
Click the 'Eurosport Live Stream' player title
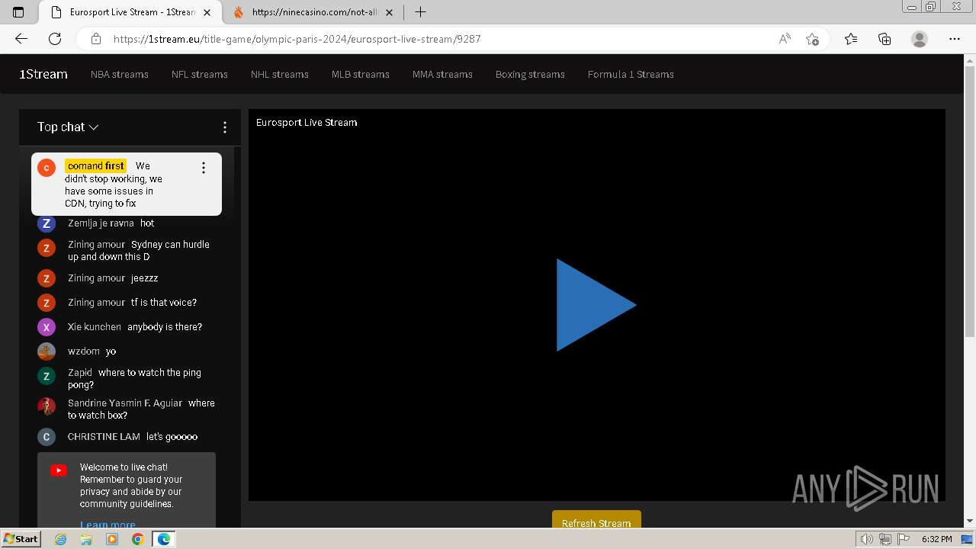(307, 122)
